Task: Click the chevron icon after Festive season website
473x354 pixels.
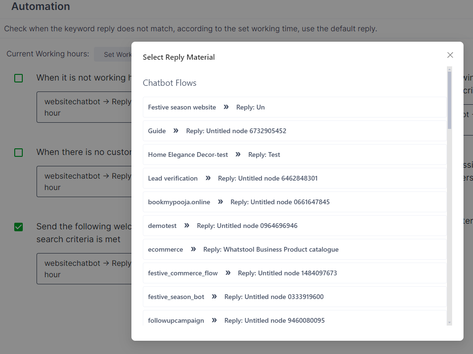Action: (226, 107)
